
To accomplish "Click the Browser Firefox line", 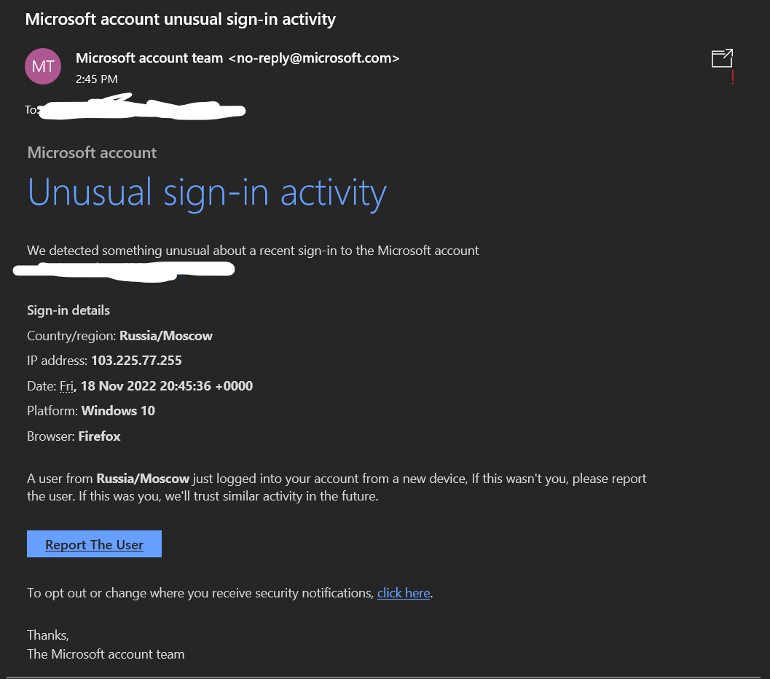I will (x=74, y=436).
